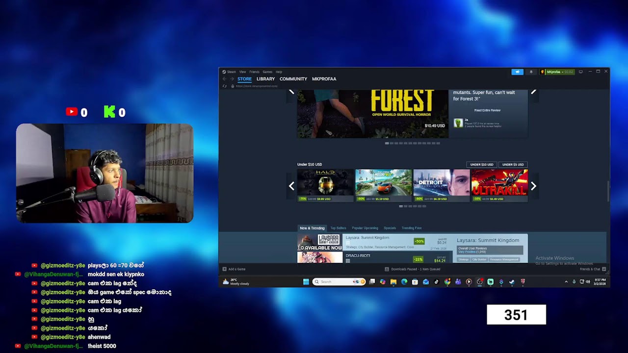Click the Steam back navigation arrow

[x=225, y=79]
